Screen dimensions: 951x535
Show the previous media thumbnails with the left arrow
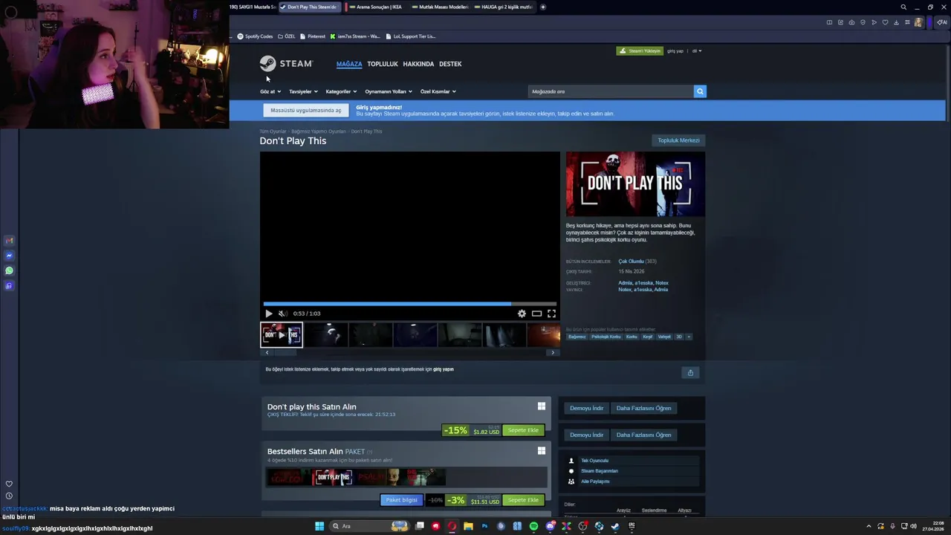(x=267, y=352)
